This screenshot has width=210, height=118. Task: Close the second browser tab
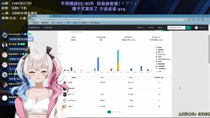coord(71,16)
